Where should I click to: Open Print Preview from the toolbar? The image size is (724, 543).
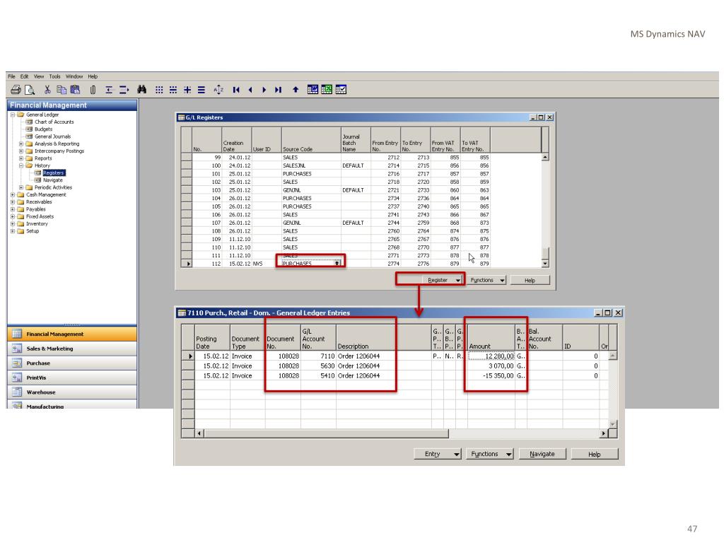29,90
